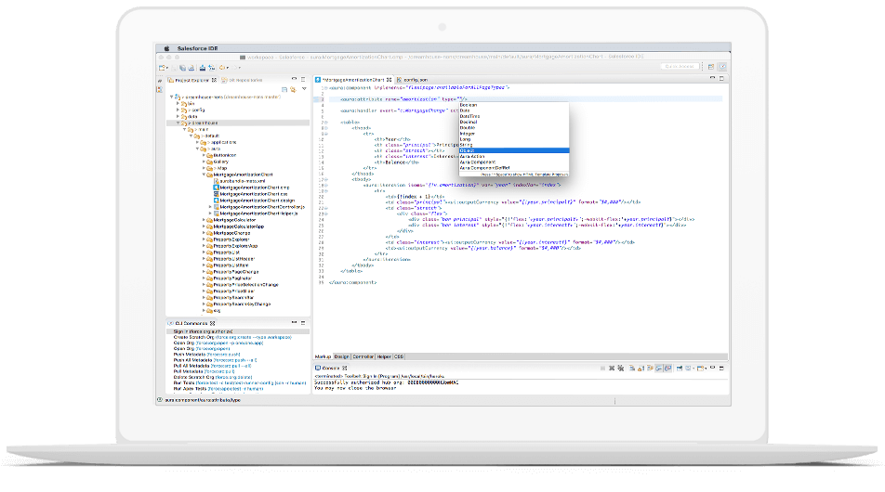Open the Salesforce IDE menu bar item
The height and width of the screenshot is (492, 885).
[197, 48]
